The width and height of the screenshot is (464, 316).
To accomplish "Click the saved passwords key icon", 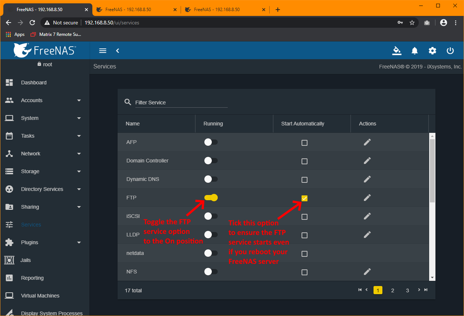I will point(400,23).
